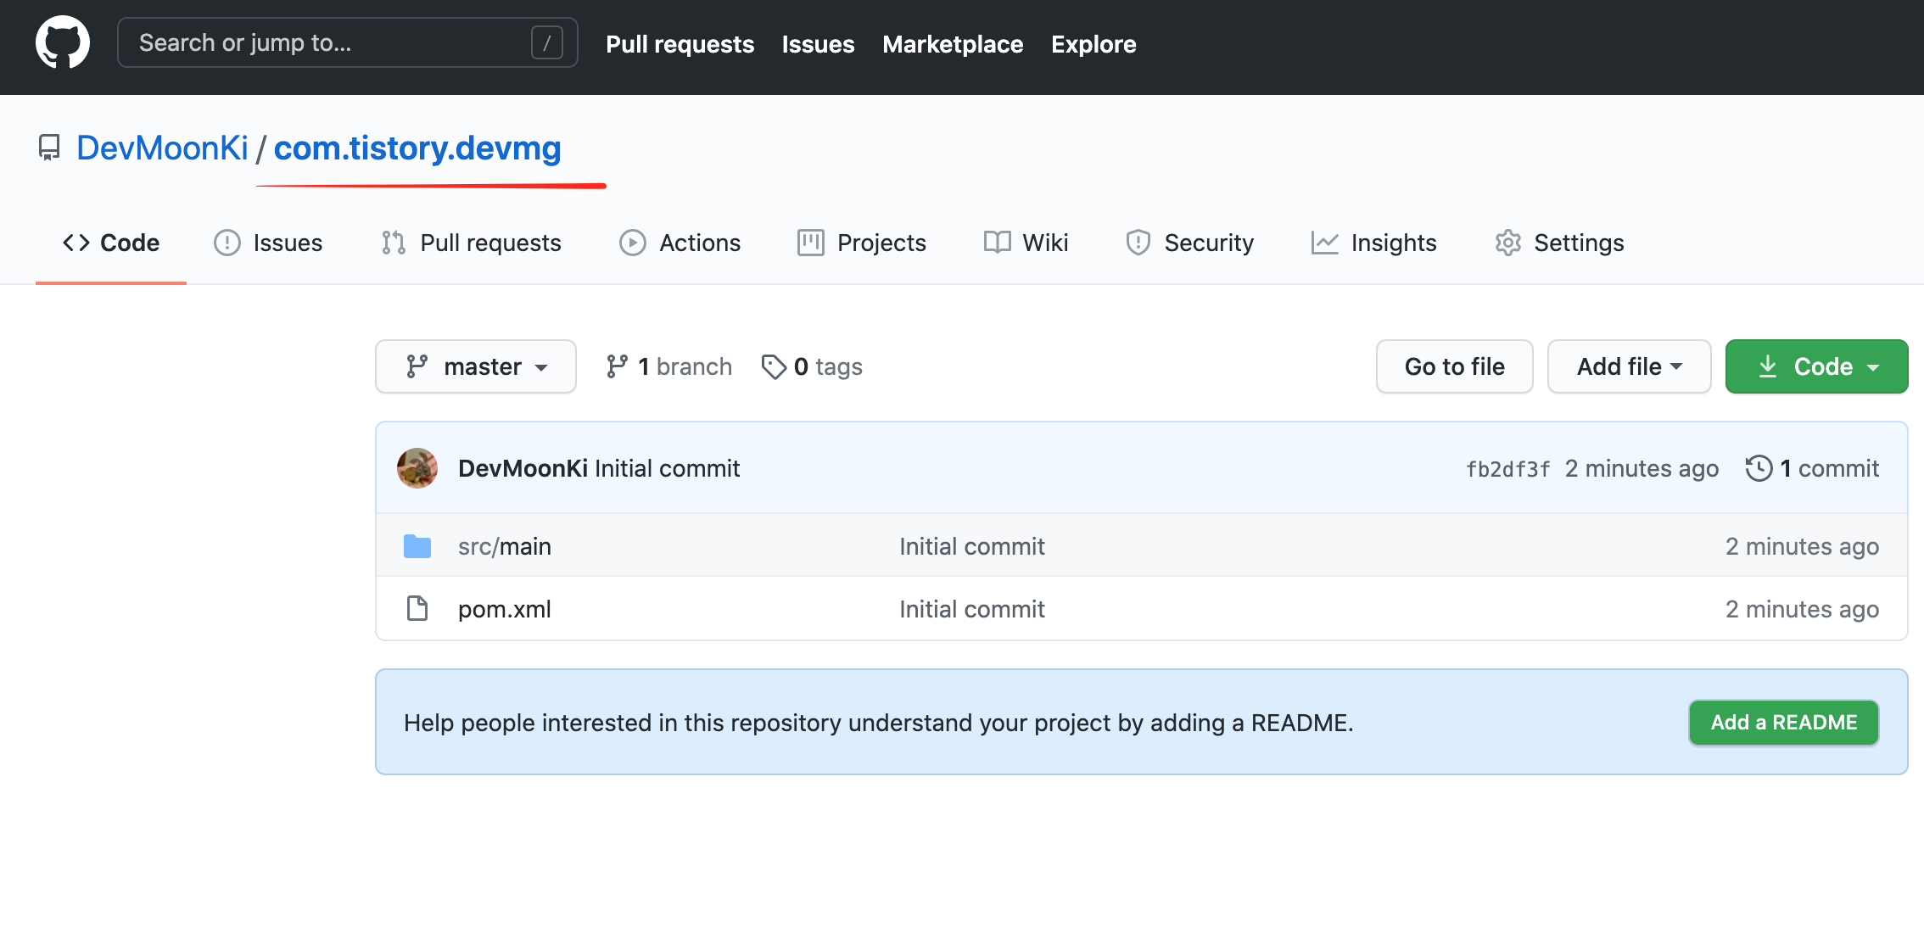
Task: Click the Go to file button
Action: coord(1454,366)
